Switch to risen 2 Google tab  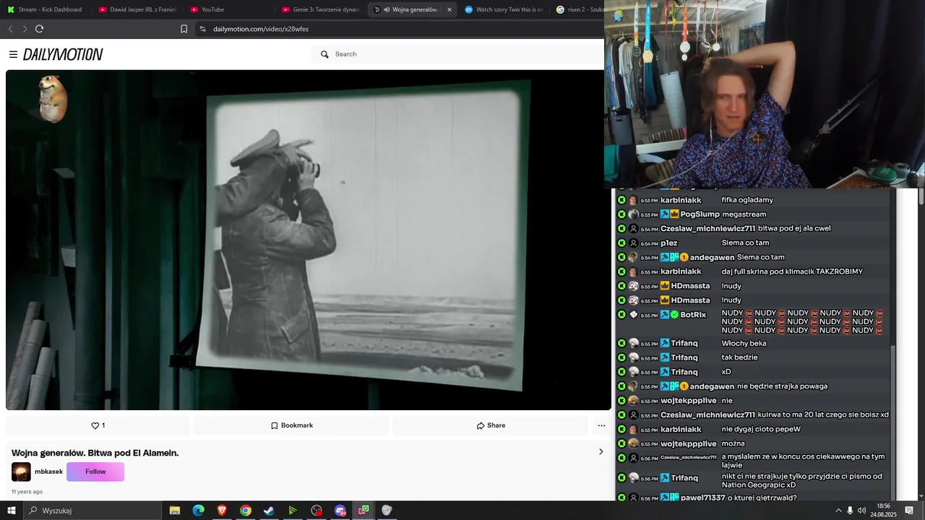[x=579, y=9]
